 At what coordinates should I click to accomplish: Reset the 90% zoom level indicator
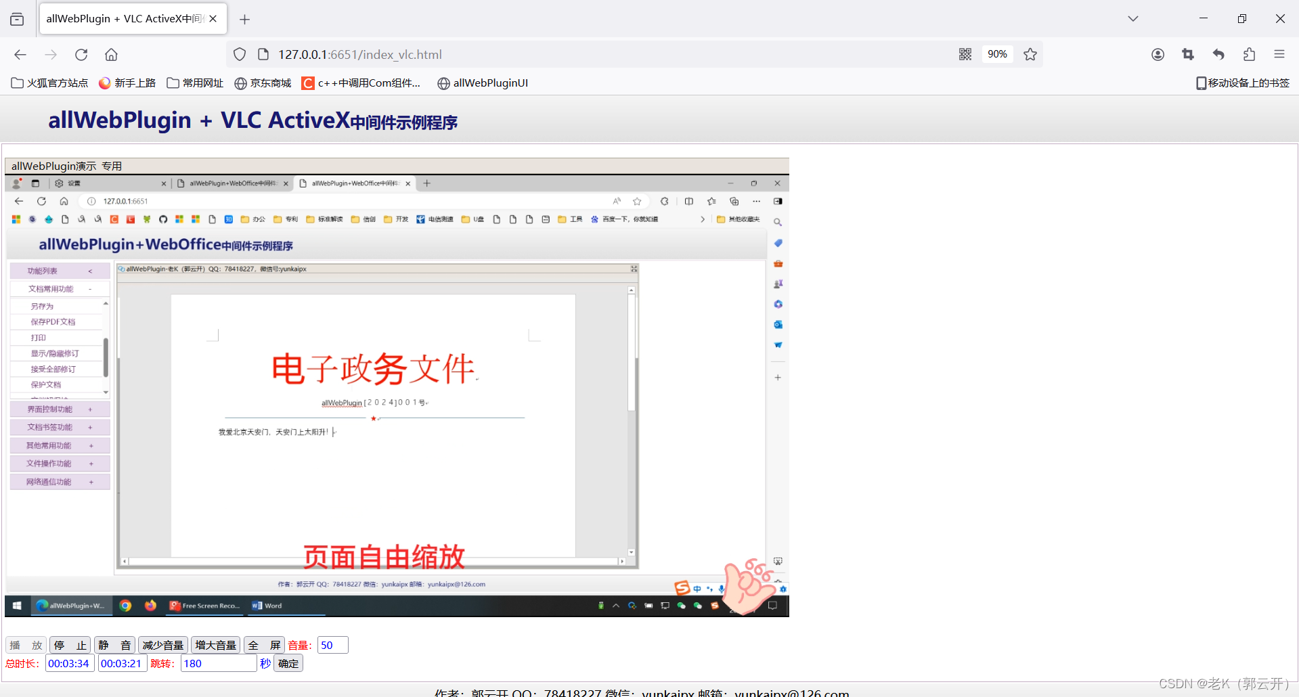click(997, 55)
